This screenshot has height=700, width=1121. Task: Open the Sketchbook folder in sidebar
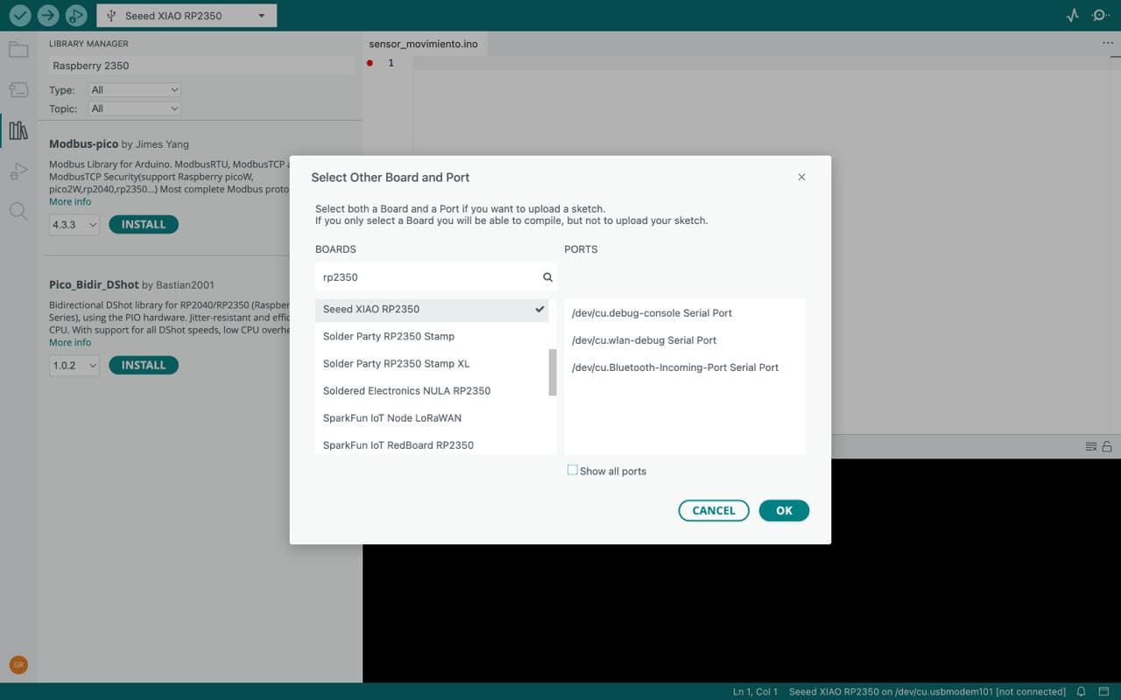(x=18, y=50)
